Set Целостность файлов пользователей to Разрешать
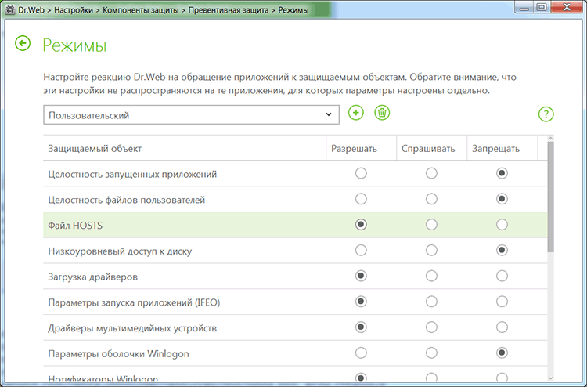Viewport: 587px width, 387px height. (361, 199)
